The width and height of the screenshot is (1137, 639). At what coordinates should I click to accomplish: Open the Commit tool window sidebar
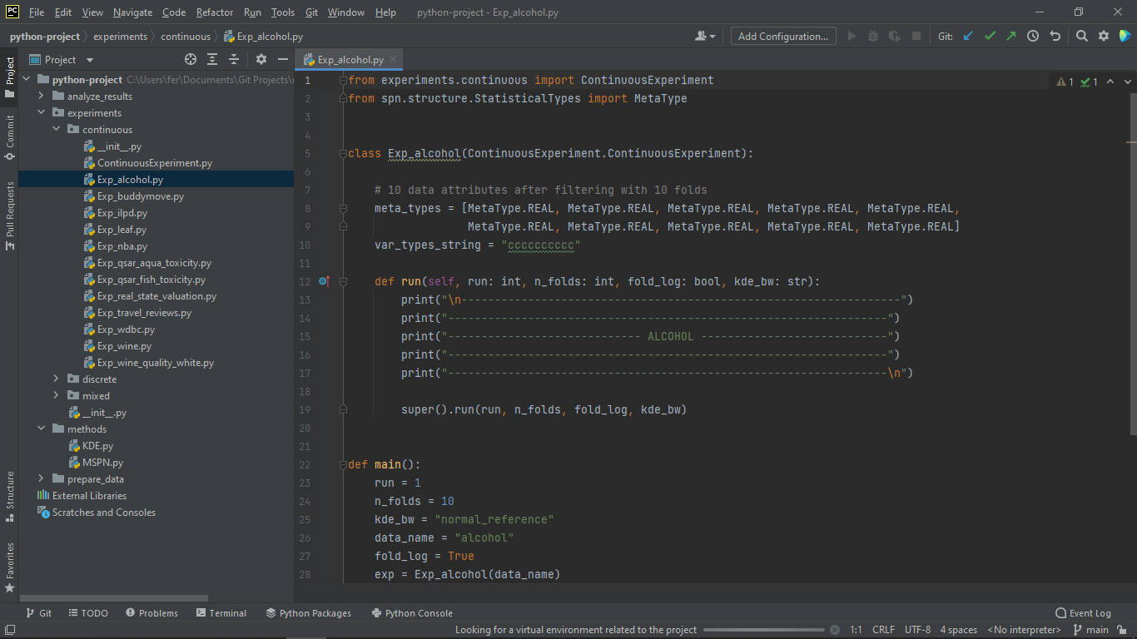click(9, 136)
